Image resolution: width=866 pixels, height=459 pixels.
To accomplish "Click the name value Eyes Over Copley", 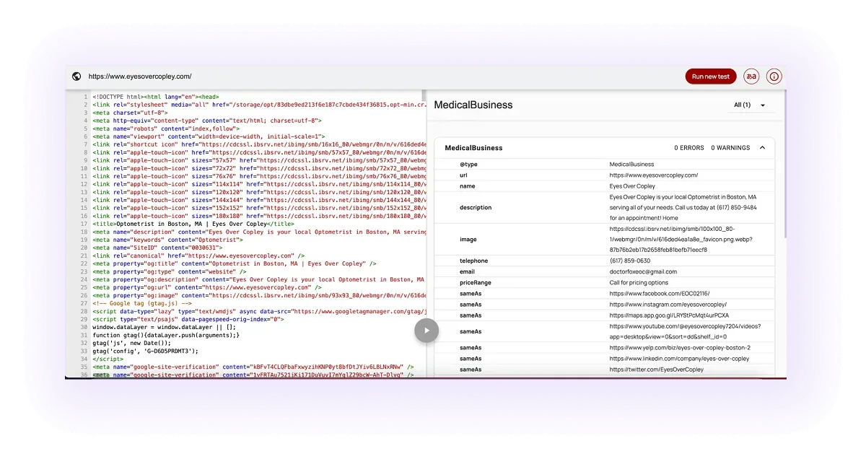I will click(x=632, y=186).
